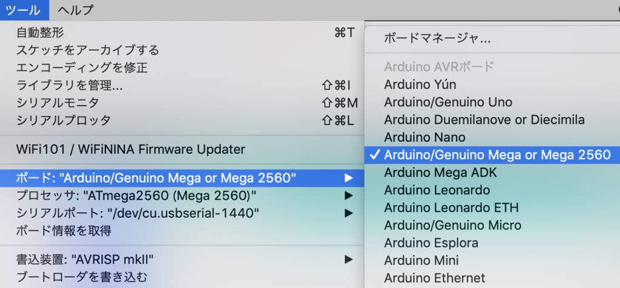Expand the シリアルポート submenu
The image size is (620, 288).
coord(348,213)
